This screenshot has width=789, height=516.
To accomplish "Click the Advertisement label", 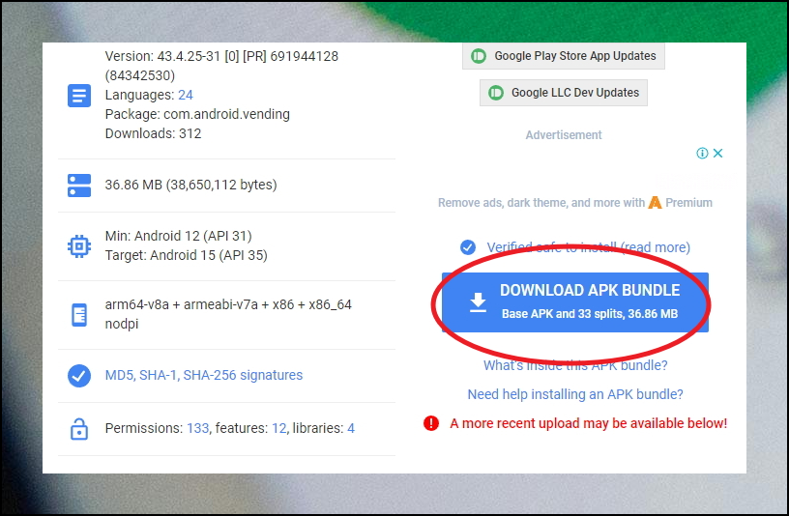I will click(x=564, y=134).
